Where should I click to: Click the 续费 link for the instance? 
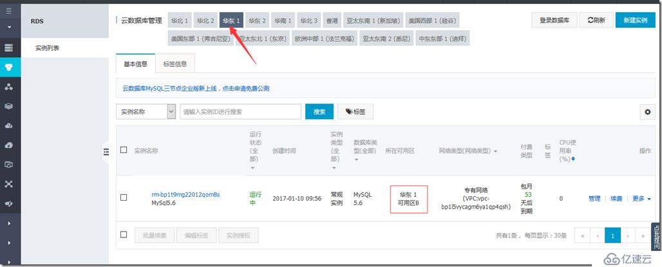pyautogui.click(x=616, y=198)
